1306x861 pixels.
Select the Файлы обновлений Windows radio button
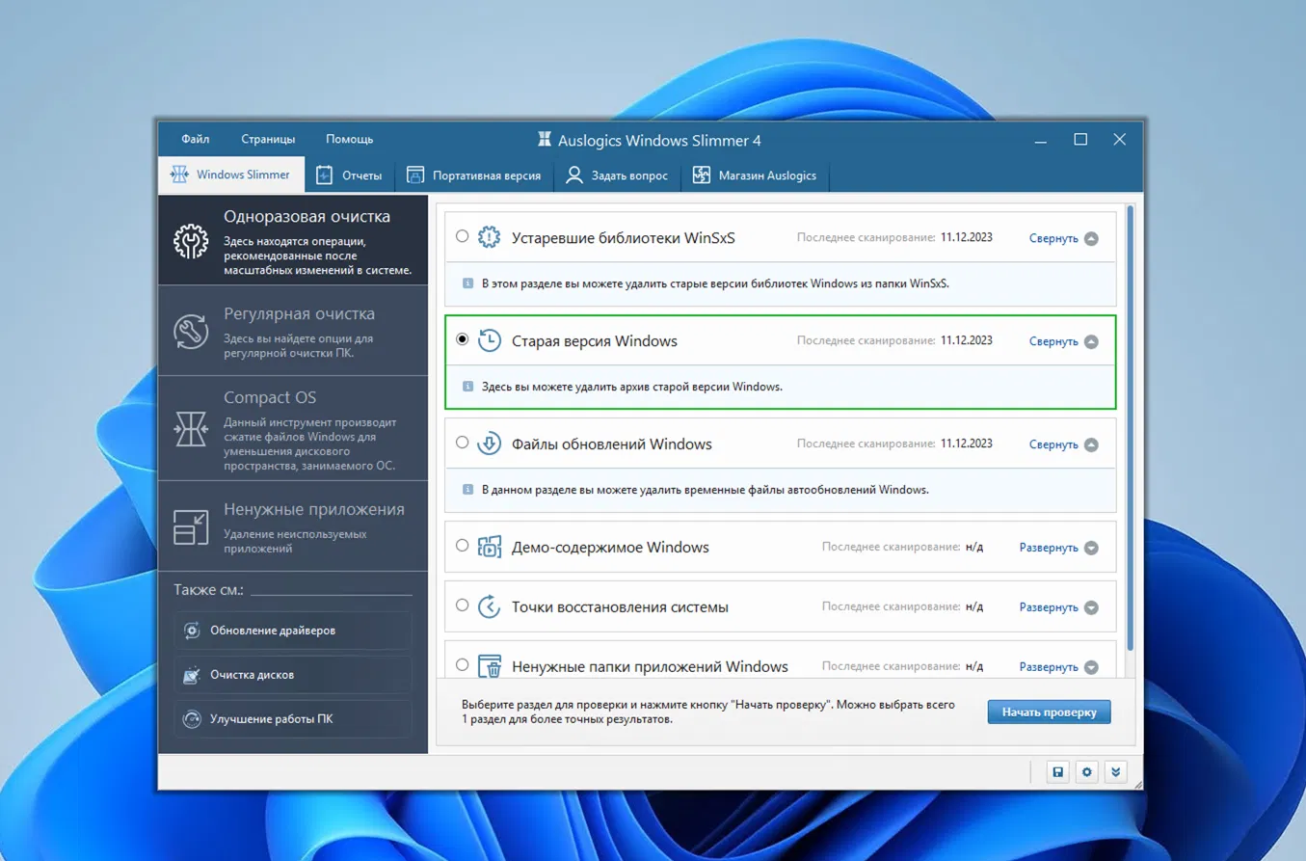463,443
